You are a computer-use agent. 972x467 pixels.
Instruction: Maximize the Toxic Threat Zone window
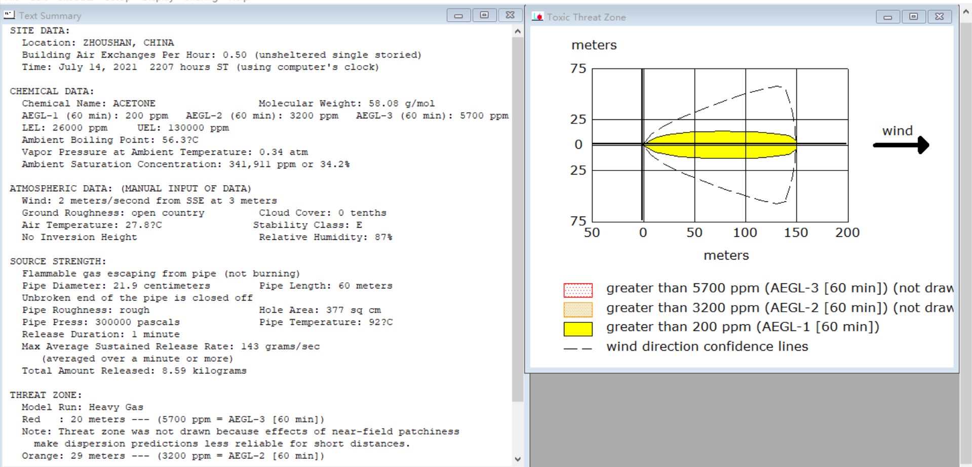coord(914,17)
